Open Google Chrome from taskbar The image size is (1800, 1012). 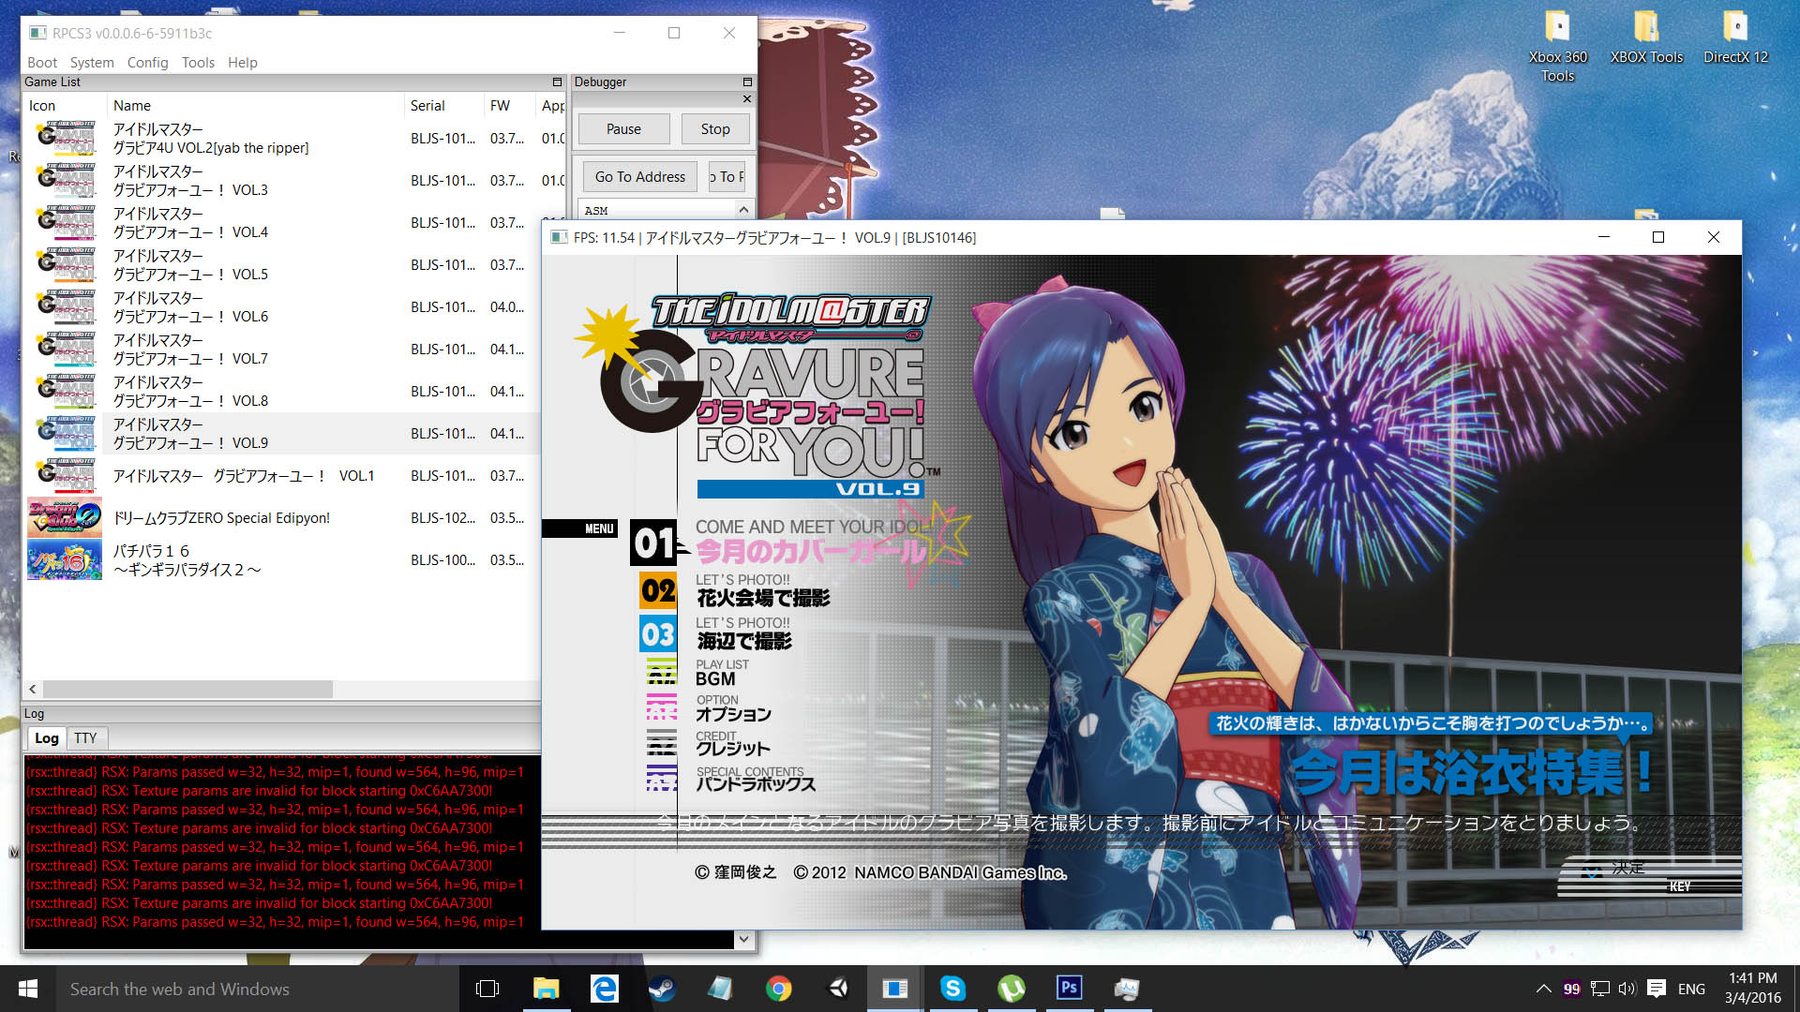(x=778, y=989)
